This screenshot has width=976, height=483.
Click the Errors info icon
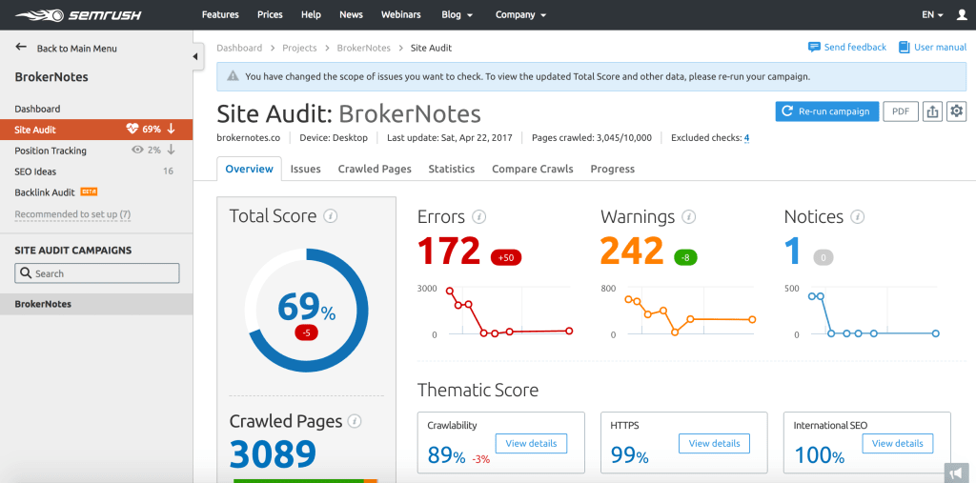pos(478,216)
